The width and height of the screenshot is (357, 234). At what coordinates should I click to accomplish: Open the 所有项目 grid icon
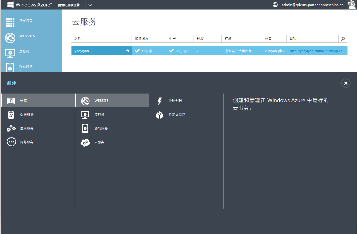[x=10, y=22]
